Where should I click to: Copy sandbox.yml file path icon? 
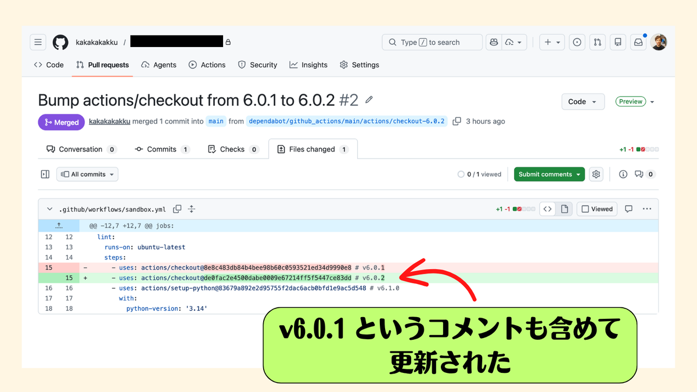177,209
